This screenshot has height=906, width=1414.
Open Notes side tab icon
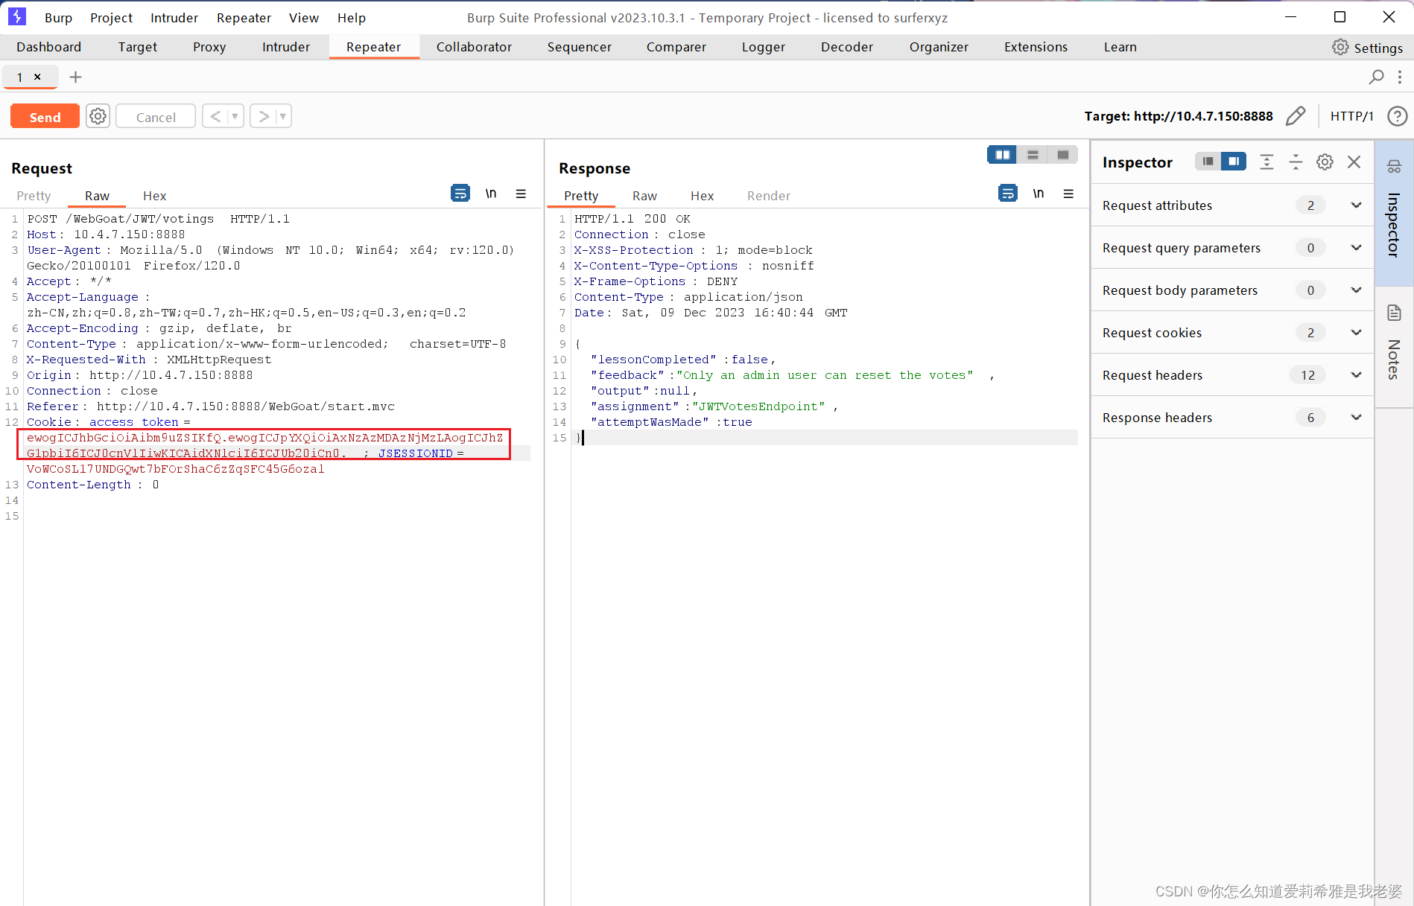[1394, 313]
